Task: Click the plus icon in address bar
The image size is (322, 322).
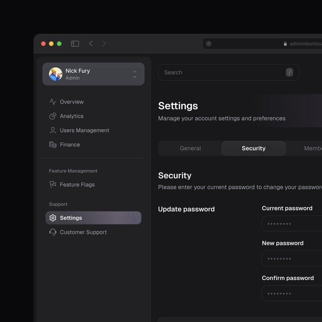Action: (x=208, y=44)
